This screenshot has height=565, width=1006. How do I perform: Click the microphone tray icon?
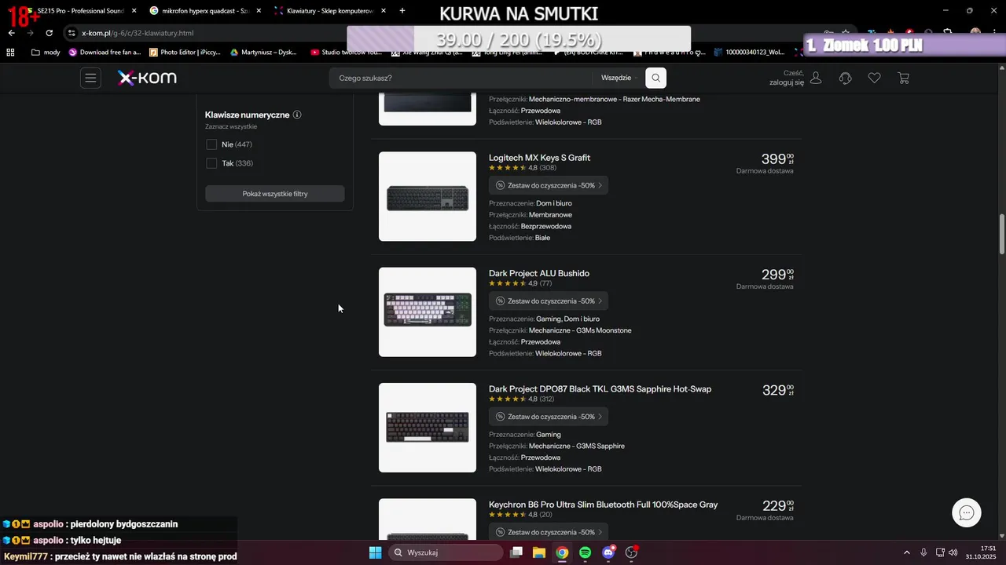point(923,552)
